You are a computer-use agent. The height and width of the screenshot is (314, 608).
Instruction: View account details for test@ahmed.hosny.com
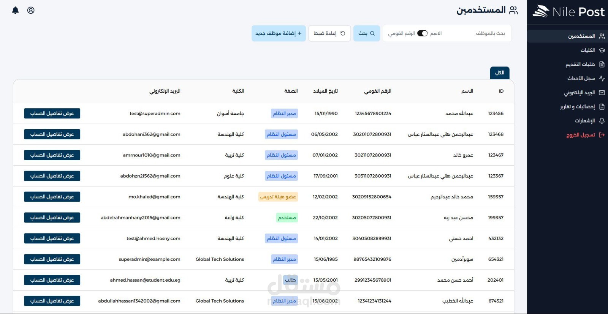[52, 238]
